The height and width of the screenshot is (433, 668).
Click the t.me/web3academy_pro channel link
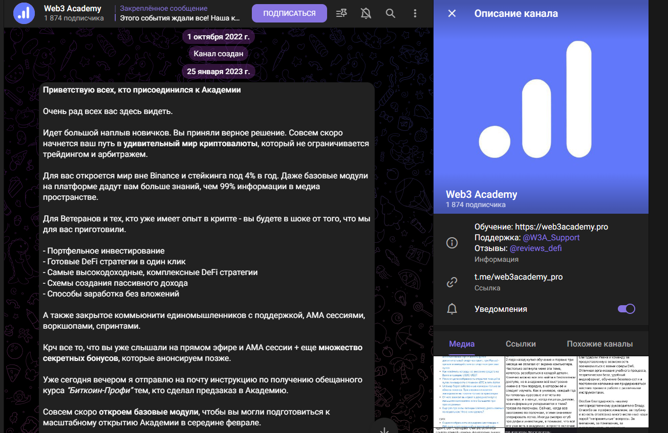point(519,277)
